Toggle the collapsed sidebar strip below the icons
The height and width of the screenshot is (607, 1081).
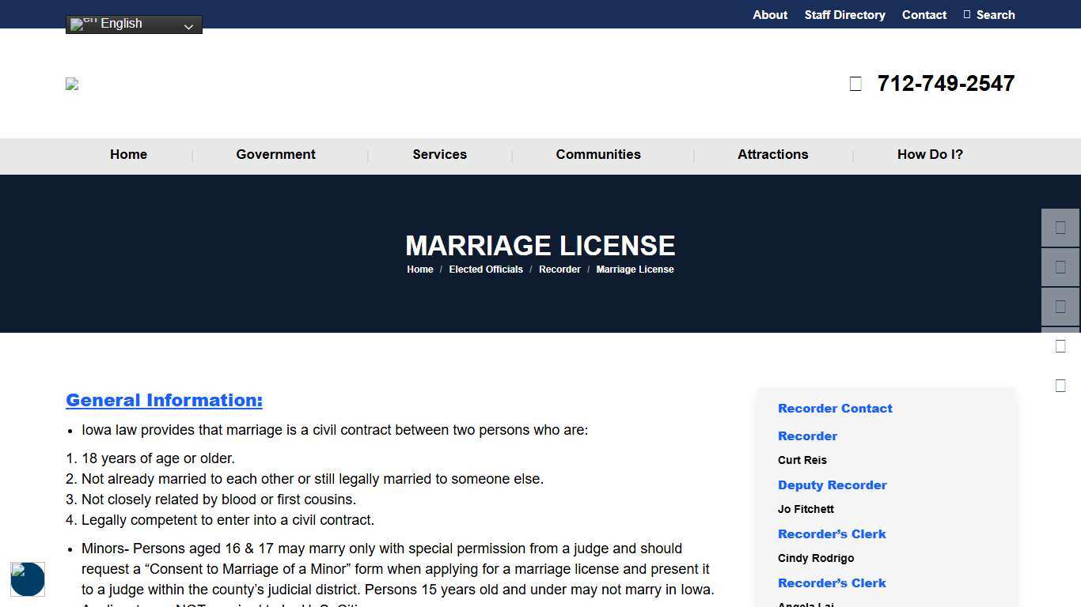tap(1060, 328)
